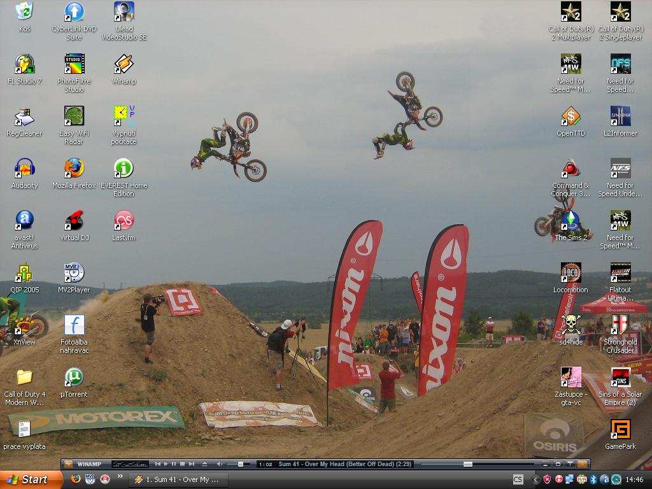The height and width of the screenshot is (489, 652).
Task: Open the Windows Start menu
Action: pyautogui.click(x=31, y=479)
